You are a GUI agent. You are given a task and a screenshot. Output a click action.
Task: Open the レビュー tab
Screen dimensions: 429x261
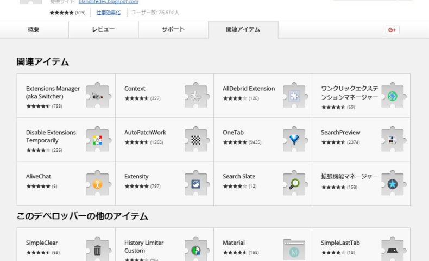[x=103, y=29]
